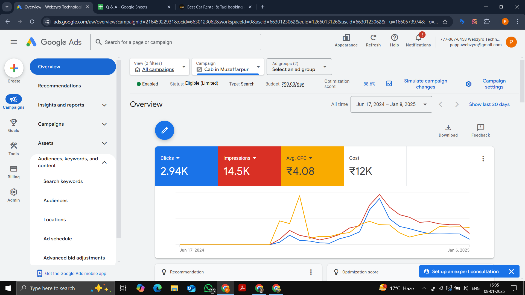Click the 88.6% optimization score

369,84
